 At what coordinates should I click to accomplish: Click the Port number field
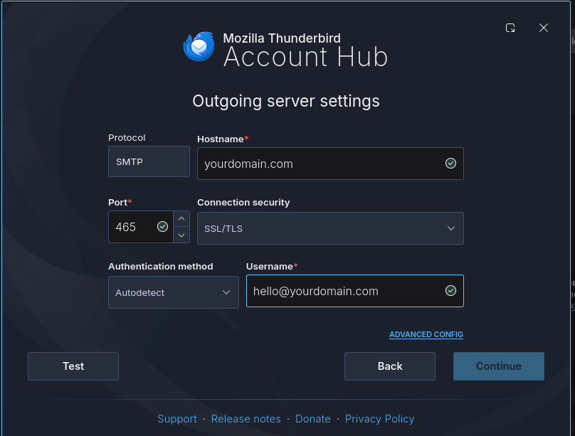pyautogui.click(x=141, y=227)
